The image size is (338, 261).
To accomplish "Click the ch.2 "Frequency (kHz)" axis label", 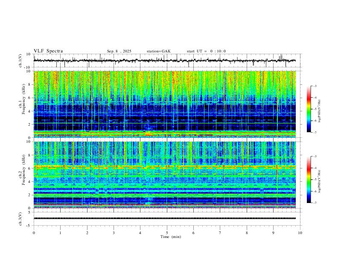I will coord(23,170).
